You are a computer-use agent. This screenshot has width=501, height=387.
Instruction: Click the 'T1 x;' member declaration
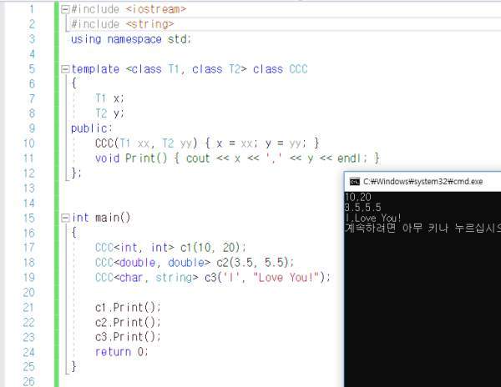(109, 98)
